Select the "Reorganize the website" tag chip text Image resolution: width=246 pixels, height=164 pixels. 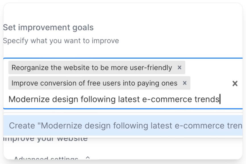coord(92,68)
